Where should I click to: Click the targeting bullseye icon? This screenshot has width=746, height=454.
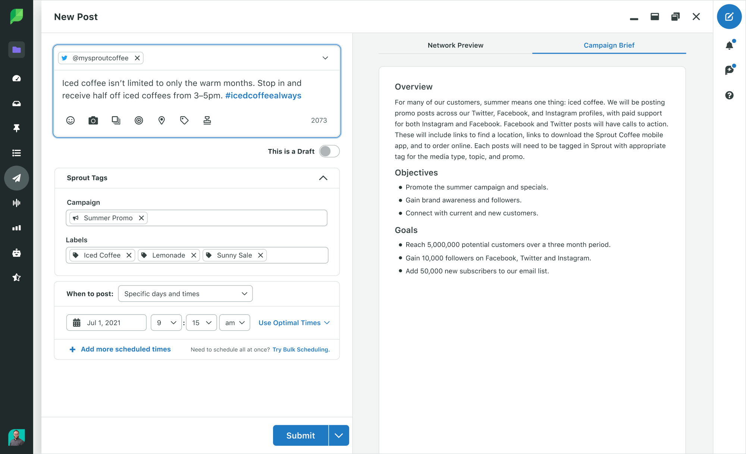(139, 120)
